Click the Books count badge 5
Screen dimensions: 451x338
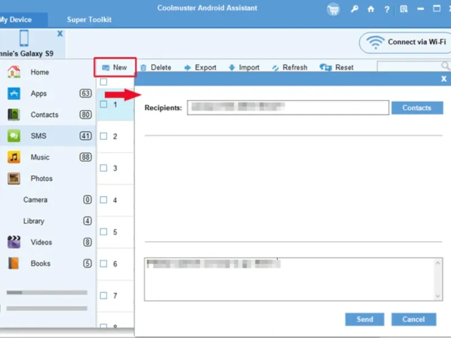pyautogui.click(x=87, y=263)
